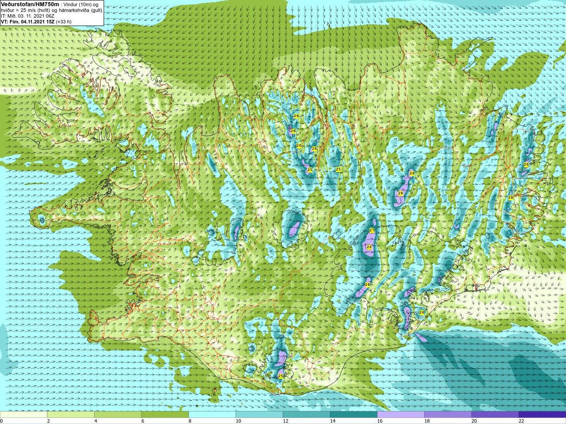Image resolution: width=566 pixels, height=424 pixels.
Task: Pick the teal legend swatch between 12 and 14
Action: pyautogui.click(x=306, y=415)
